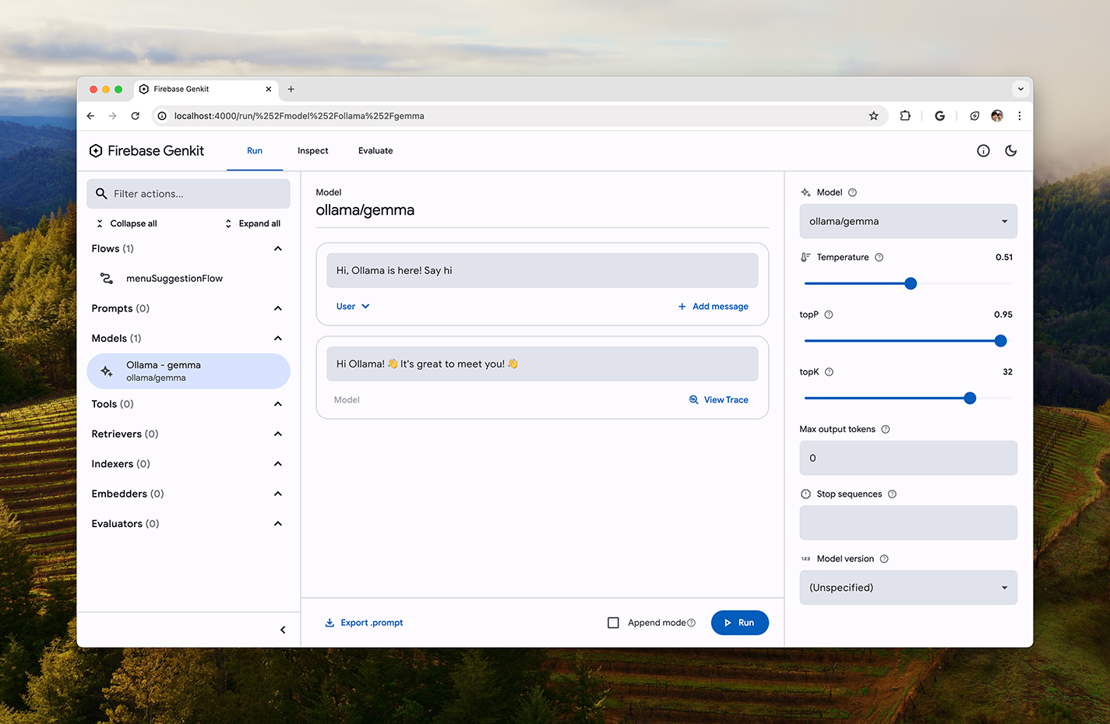Click the Firebase Genkit logo icon
Screen dimensions: 1110x724
point(95,150)
